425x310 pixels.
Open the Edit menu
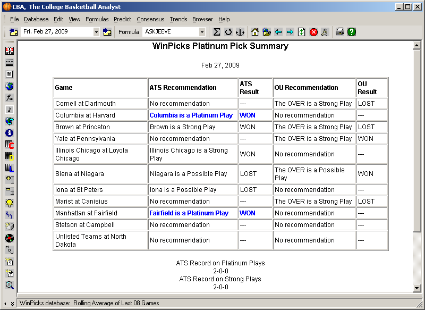[x=58, y=19]
